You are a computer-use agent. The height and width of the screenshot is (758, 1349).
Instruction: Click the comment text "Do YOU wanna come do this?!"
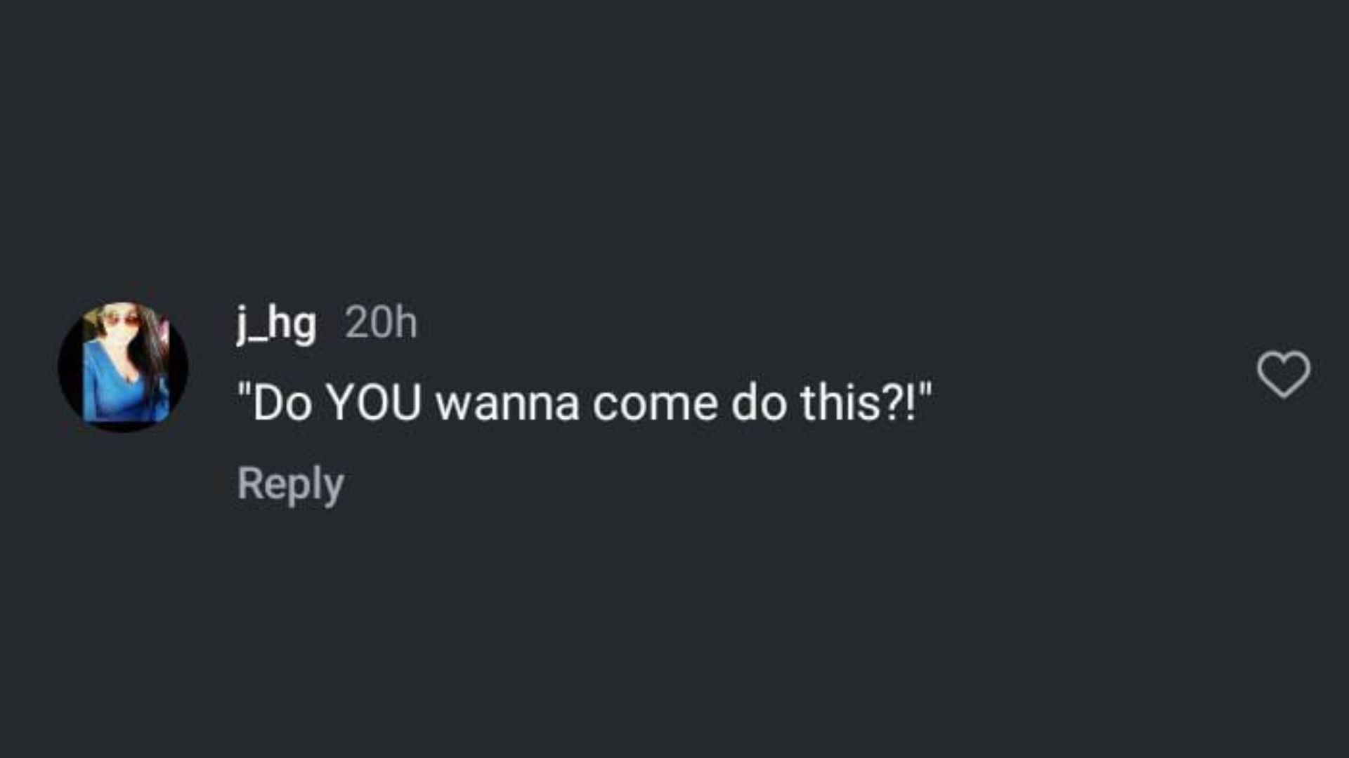(x=585, y=404)
